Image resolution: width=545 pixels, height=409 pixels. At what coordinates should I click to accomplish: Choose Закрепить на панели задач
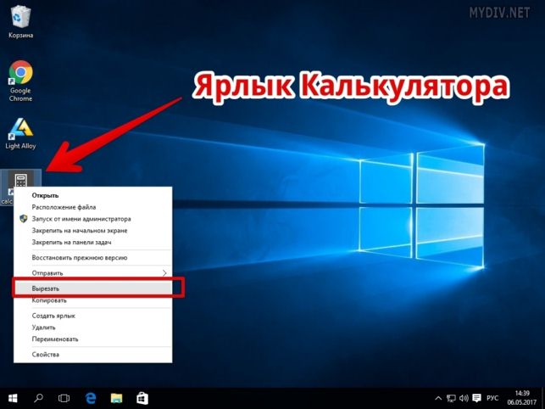[x=92, y=243]
